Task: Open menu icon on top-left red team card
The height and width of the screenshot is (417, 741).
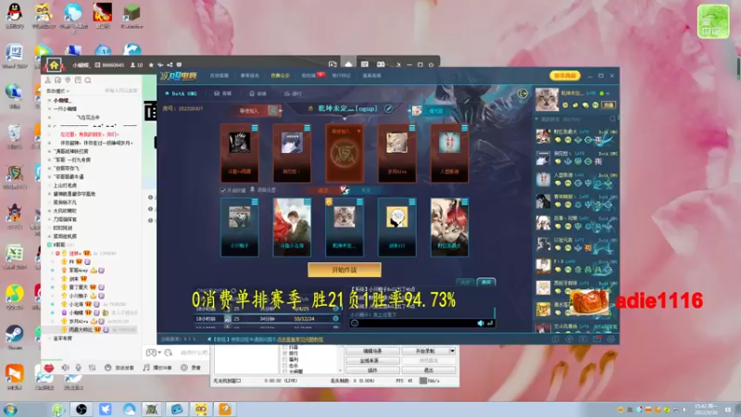Action: (255, 128)
